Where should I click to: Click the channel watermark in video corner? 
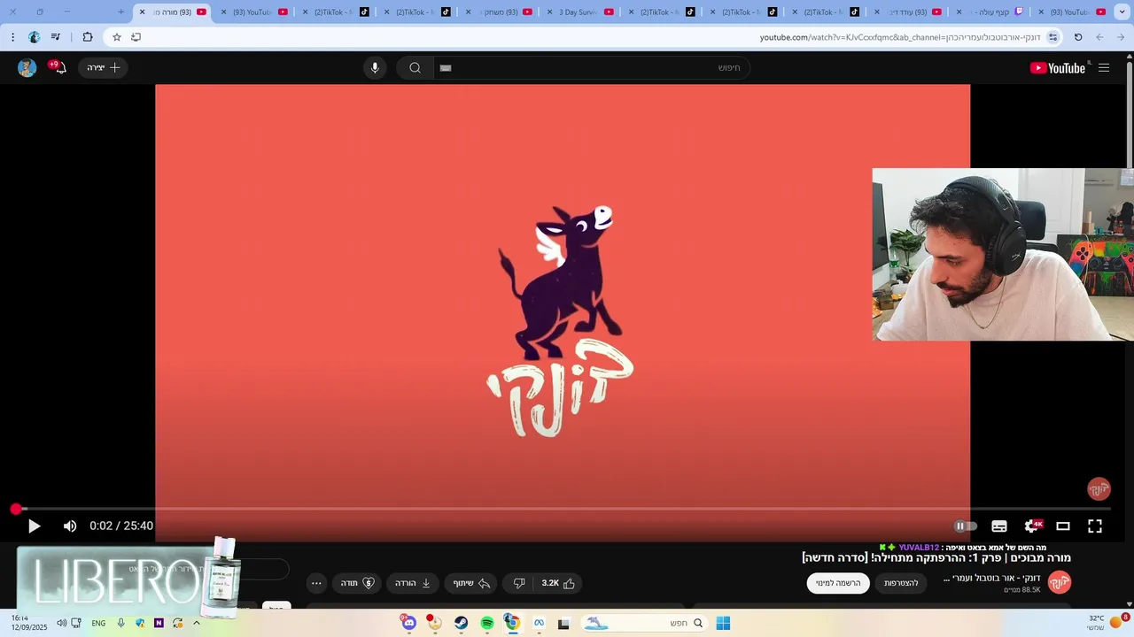click(x=1099, y=488)
